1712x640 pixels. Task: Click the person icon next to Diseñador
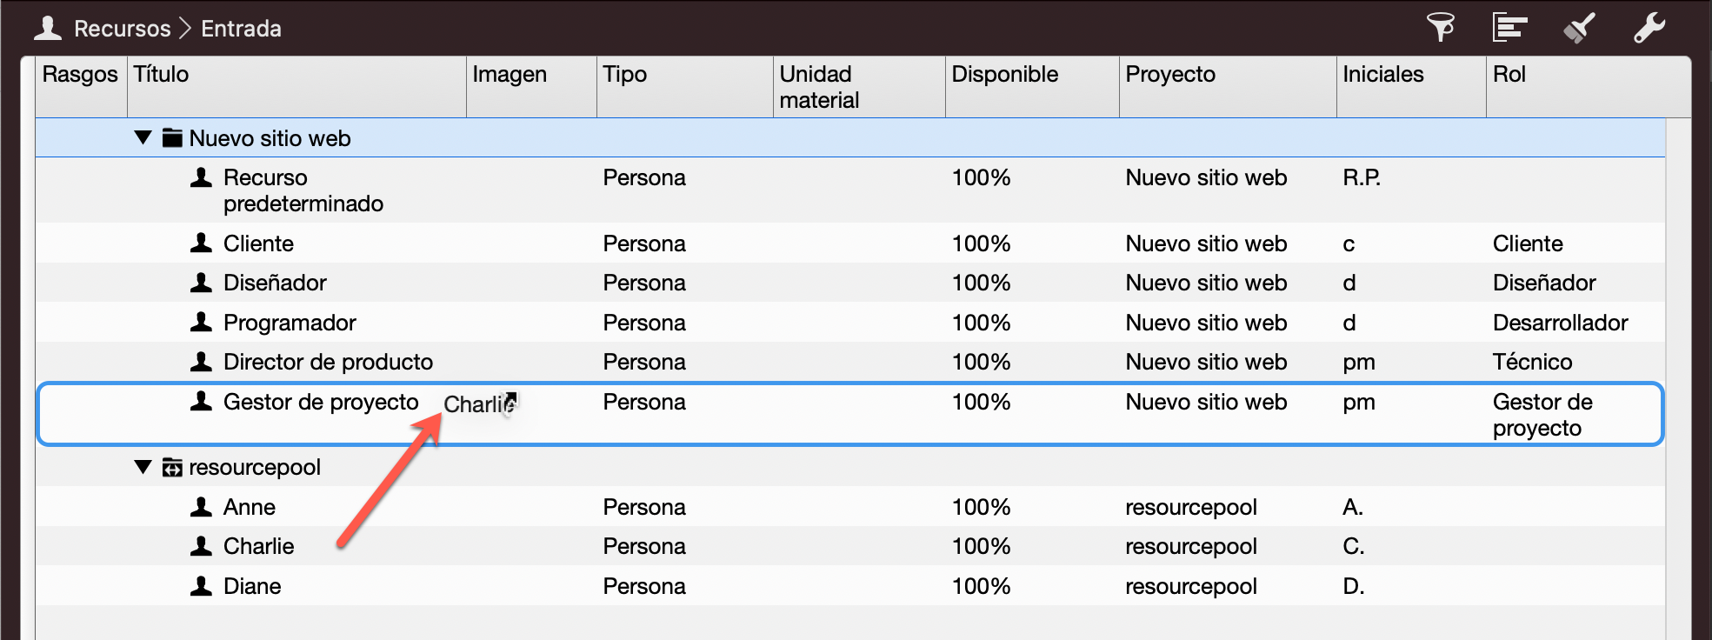[200, 282]
